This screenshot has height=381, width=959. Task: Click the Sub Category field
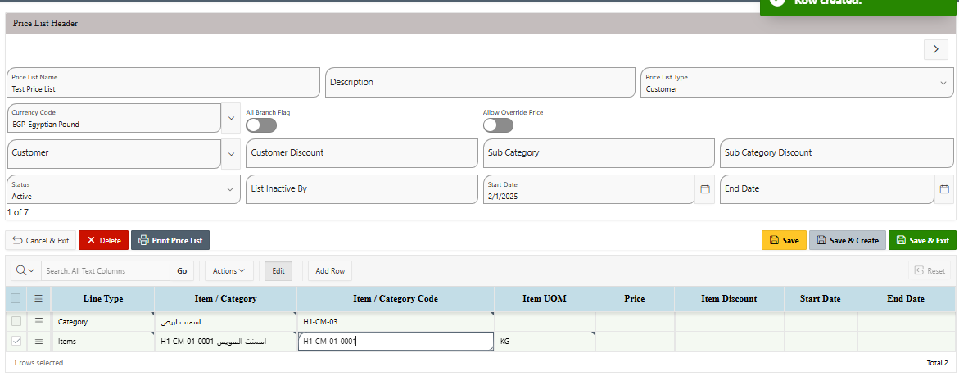(599, 153)
